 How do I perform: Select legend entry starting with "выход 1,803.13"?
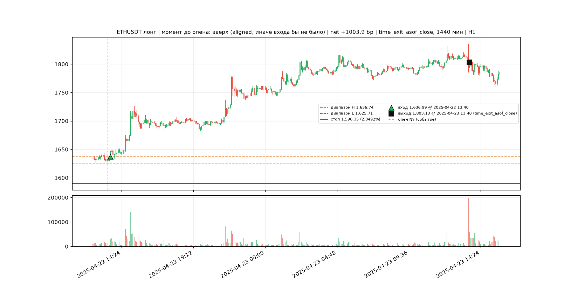coord(457,113)
